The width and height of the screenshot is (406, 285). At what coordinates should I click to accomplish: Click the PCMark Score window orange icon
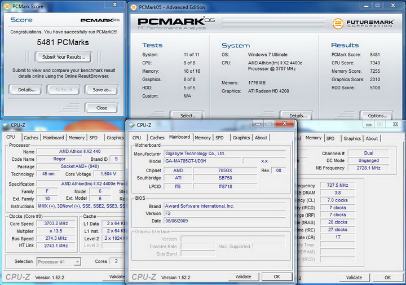(7, 6)
